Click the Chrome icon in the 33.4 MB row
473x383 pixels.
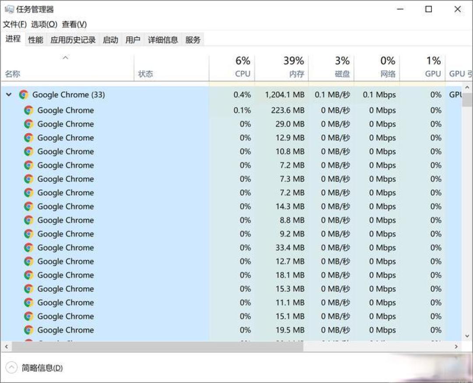click(x=28, y=248)
